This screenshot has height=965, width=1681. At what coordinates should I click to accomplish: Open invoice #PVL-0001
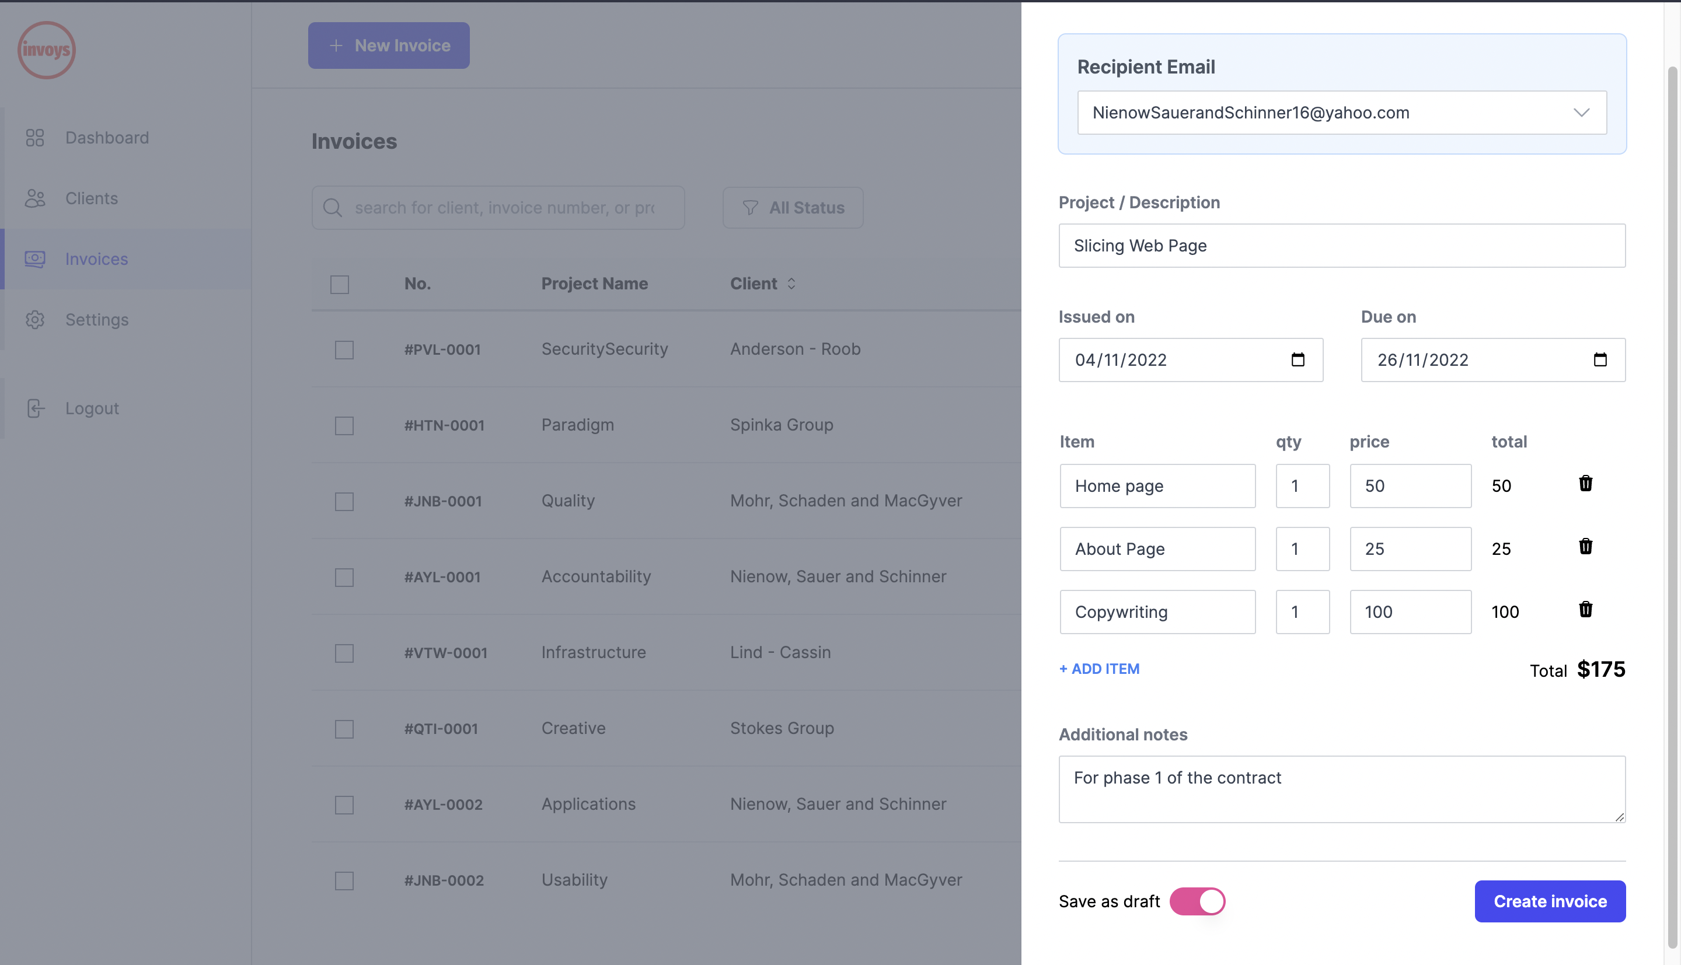(442, 349)
